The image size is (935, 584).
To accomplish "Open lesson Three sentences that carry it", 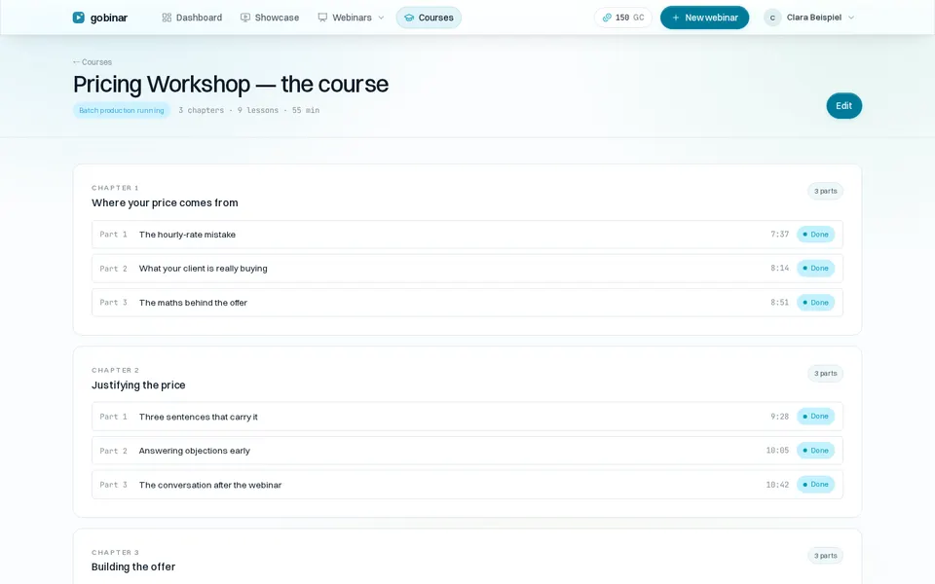I will (467, 417).
